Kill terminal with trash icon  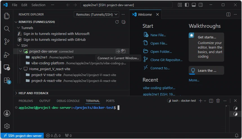[x=218, y=101]
